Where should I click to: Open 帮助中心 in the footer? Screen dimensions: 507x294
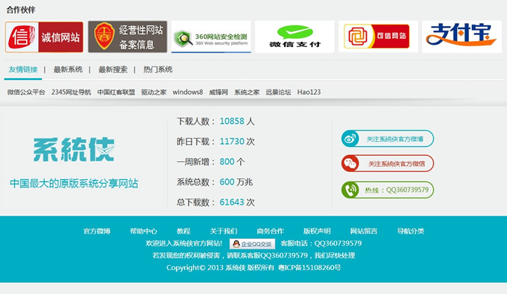tap(144, 231)
